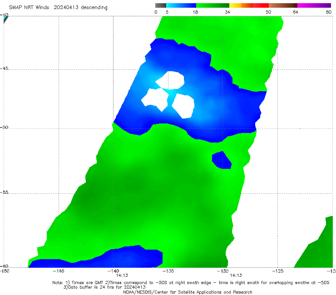
Task: Click the -50 latitude label on left axis
Action: tap(4, 127)
